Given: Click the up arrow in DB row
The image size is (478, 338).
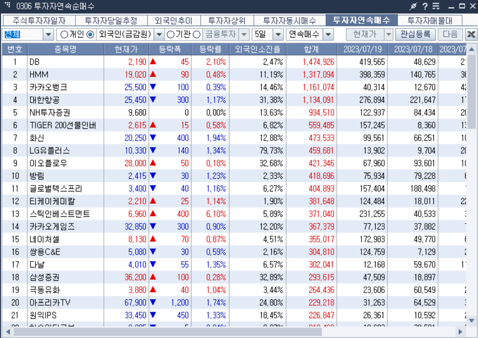Looking at the screenshot, I should pyautogui.click(x=153, y=62).
